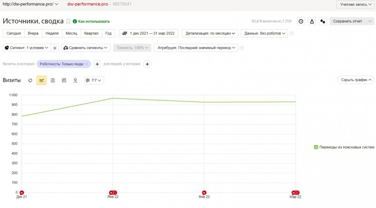Click 'Скрыть график' to collapse chart
Image resolution: width=376 pixels, height=208 pixels.
click(356, 80)
